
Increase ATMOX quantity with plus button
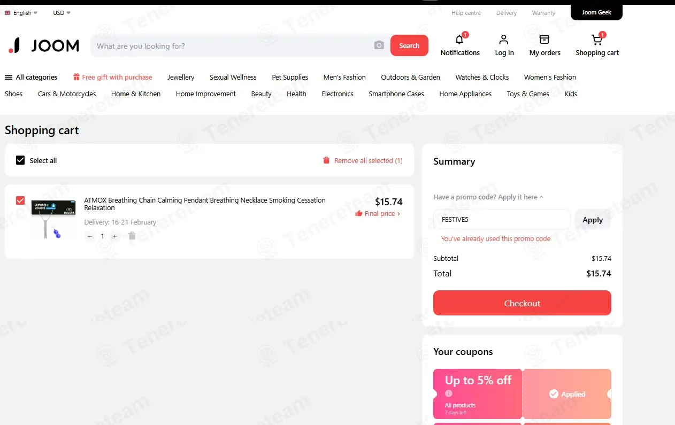click(x=114, y=236)
